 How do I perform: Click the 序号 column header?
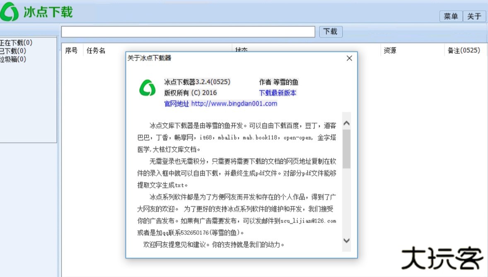pyautogui.click(x=72, y=51)
